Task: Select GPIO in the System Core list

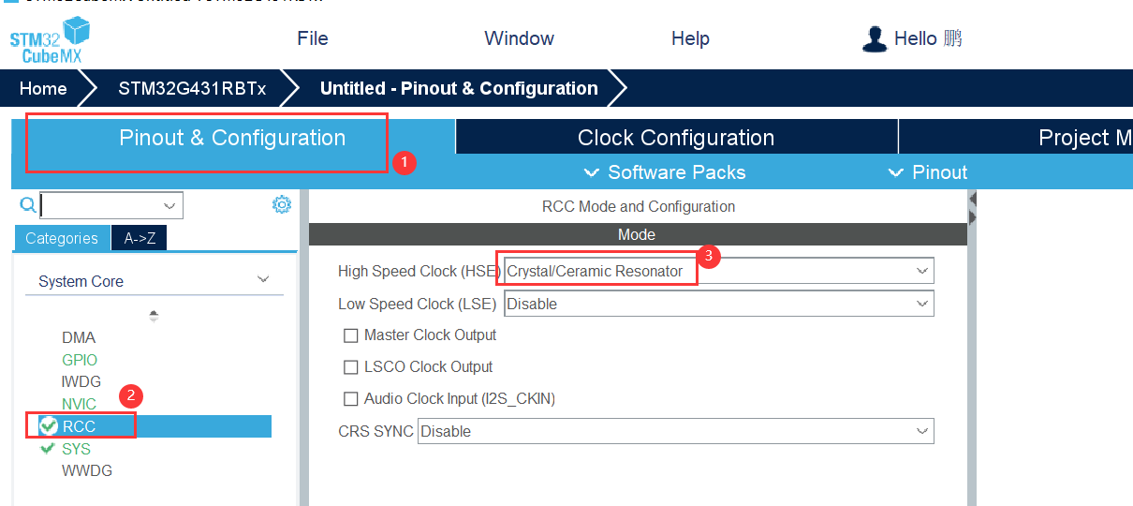Action: pos(80,360)
